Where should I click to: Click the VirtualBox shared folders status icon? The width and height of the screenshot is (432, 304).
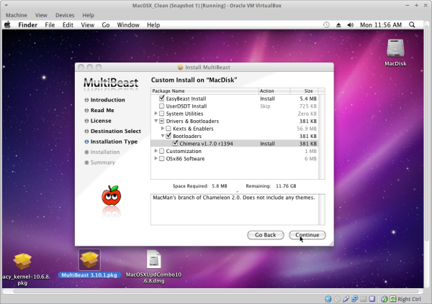pyautogui.click(x=364, y=299)
